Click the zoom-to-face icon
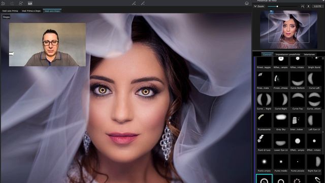Viewport: 325px width, 183px height. tap(308, 7)
